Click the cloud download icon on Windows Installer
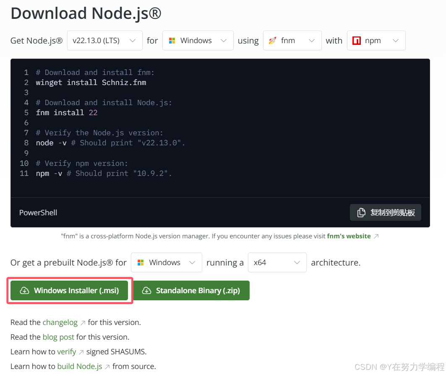This screenshot has height=374, width=446. [24, 291]
